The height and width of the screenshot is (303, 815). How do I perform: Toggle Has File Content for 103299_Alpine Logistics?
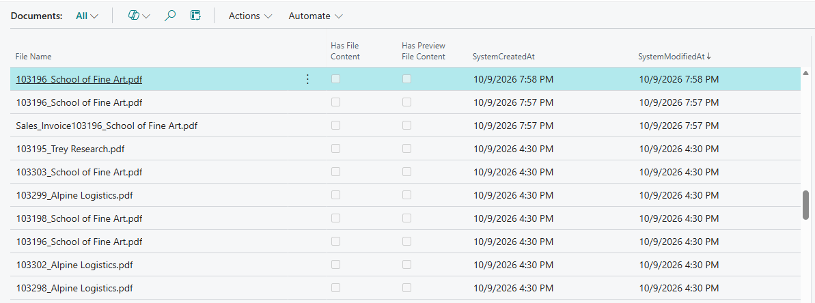pos(336,195)
